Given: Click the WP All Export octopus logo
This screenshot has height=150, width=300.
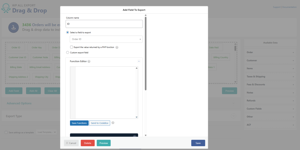Looking at the screenshot, I should tap(7, 8).
